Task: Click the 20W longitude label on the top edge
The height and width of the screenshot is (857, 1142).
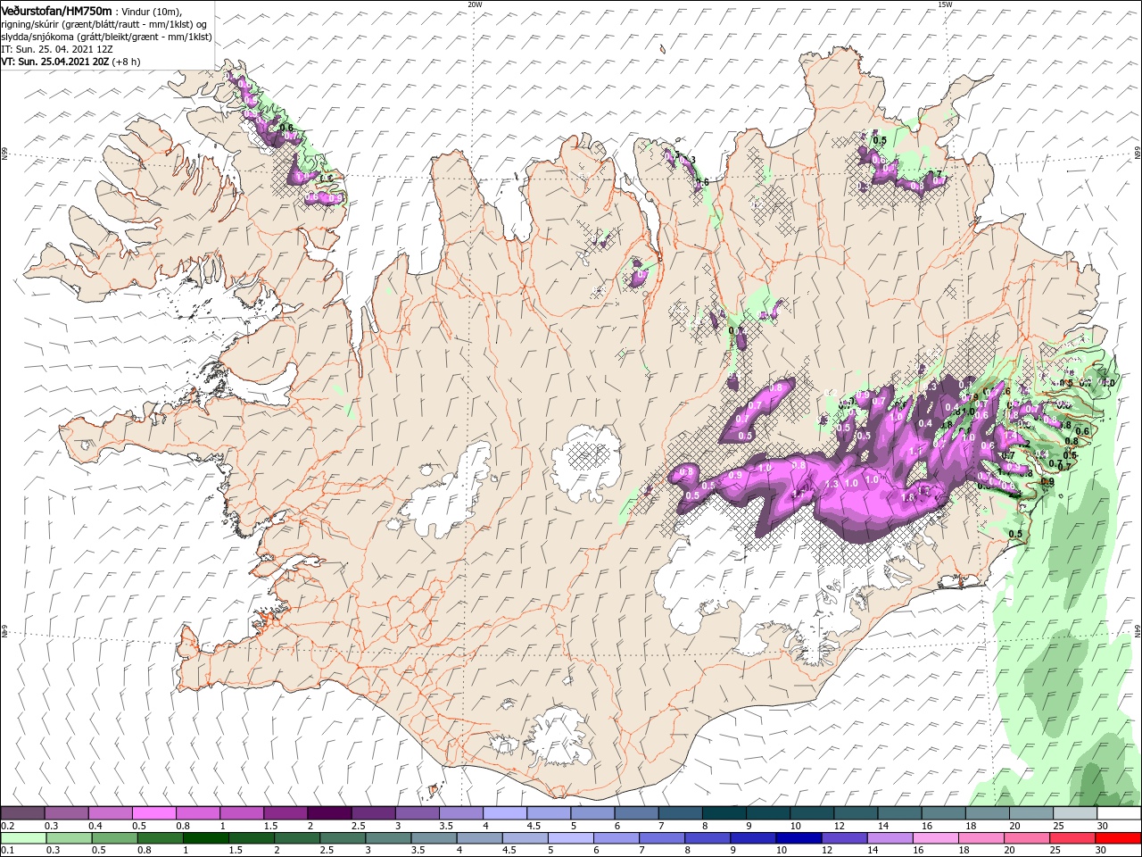Action: pos(475,4)
